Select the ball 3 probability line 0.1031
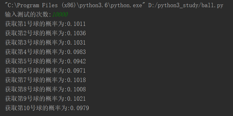The width and height of the screenshot is (233, 116). [45, 43]
